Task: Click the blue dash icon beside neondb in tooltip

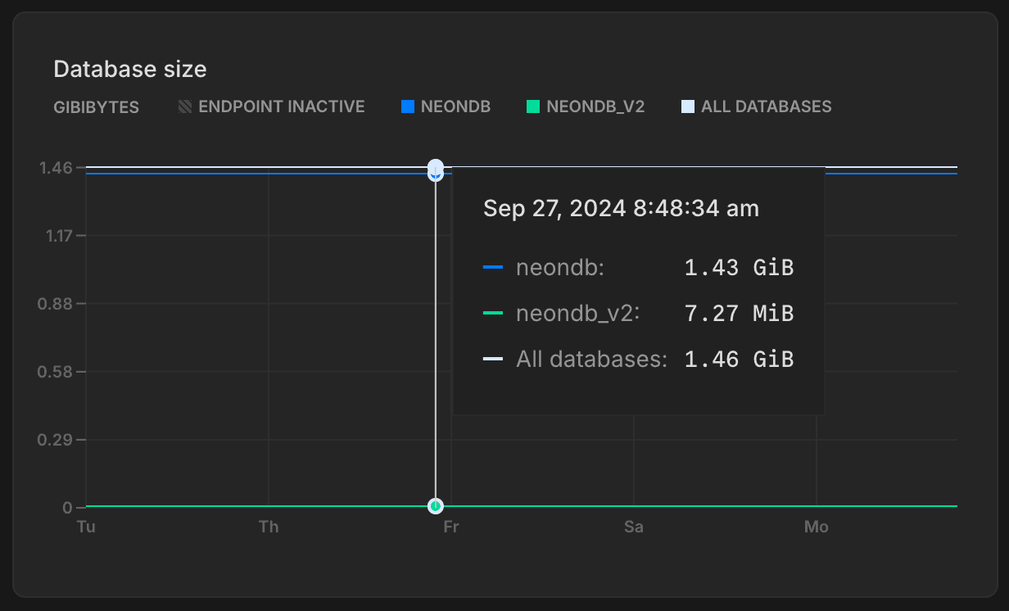Action: tap(495, 267)
